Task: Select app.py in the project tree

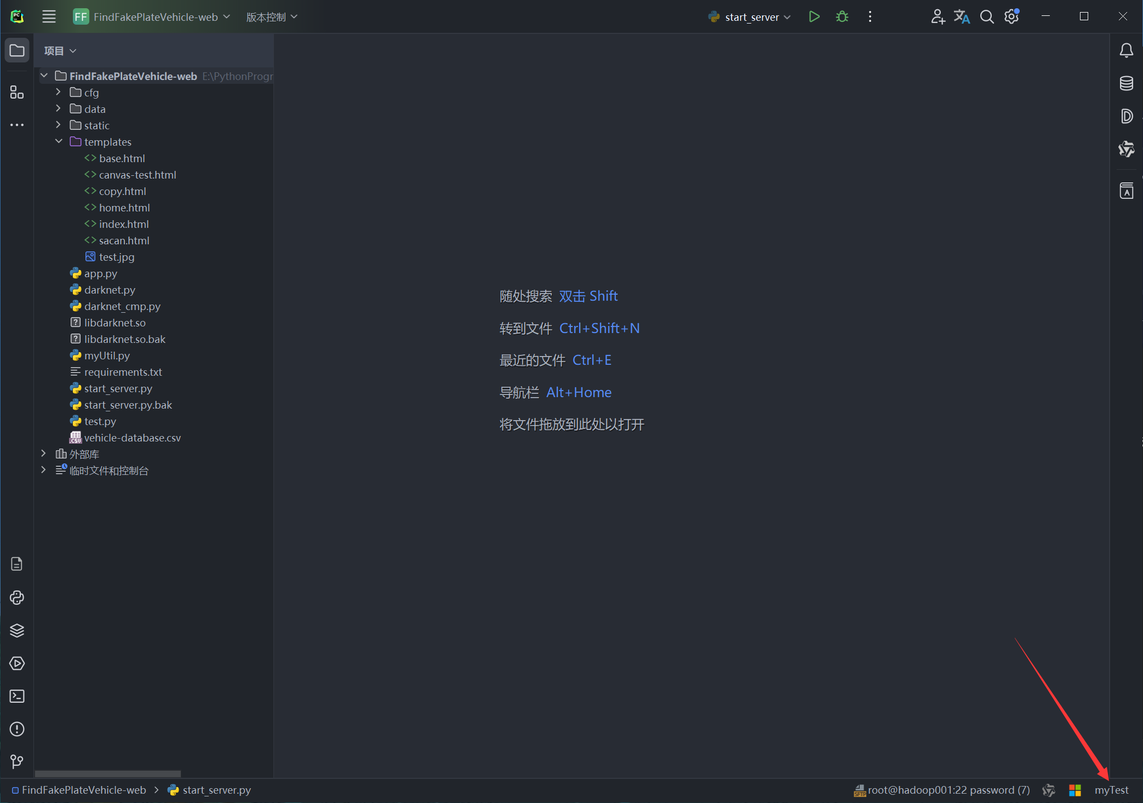Action: pyautogui.click(x=100, y=273)
